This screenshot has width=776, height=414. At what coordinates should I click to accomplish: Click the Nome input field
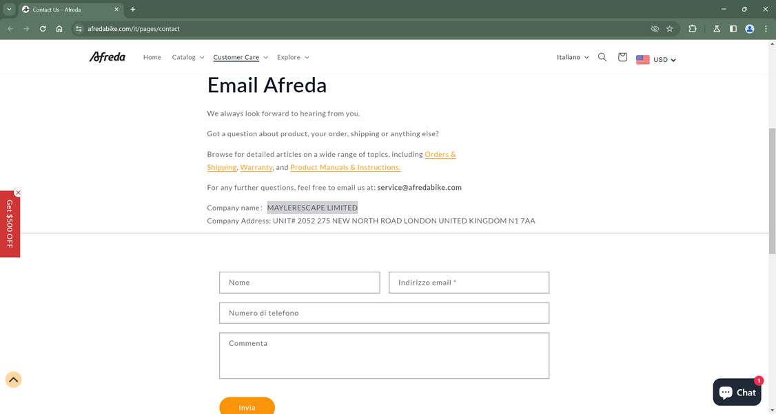coord(299,283)
